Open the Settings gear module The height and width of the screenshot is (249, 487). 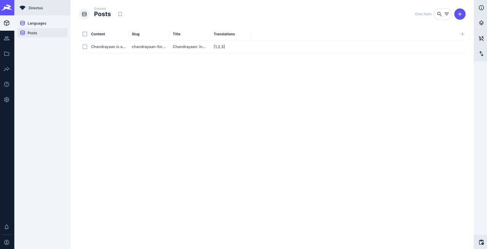pos(7,100)
